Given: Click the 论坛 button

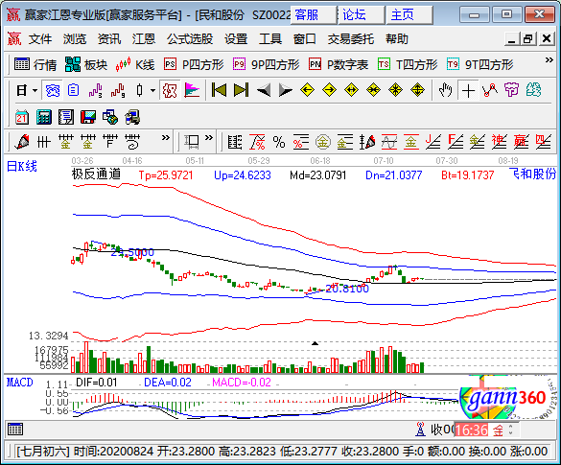Looking at the screenshot, I should [x=362, y=15].
